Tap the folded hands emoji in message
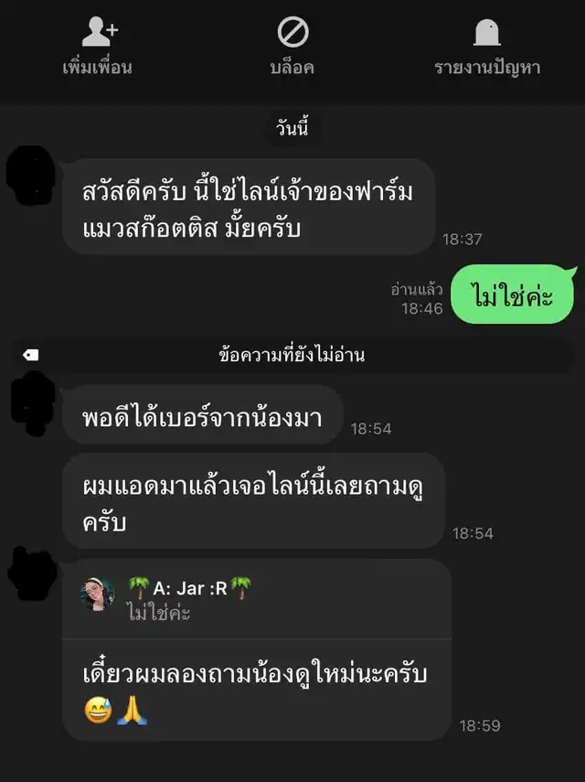The height and width of the screenshot is (782, 585). (x=132, y=711)
